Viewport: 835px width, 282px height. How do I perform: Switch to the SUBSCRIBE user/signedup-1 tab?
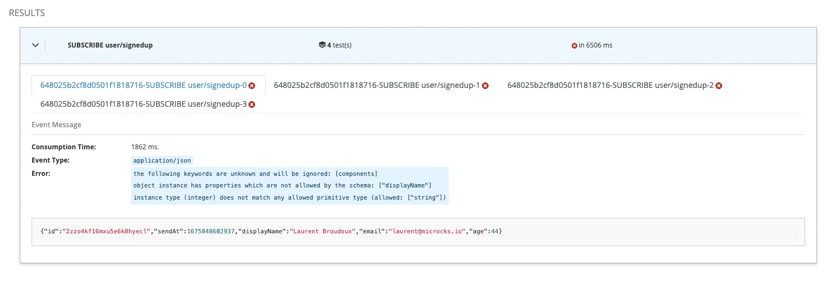tap(376, 85)
